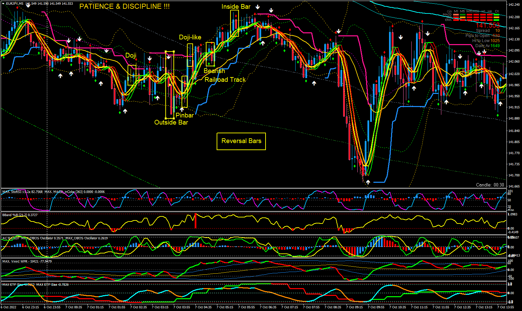Click the white down arrow right of Inside Bar label
This screenshot has width=522, height=311.
click(258, 7)
